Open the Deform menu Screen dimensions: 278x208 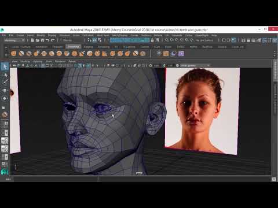click(158, 35)
